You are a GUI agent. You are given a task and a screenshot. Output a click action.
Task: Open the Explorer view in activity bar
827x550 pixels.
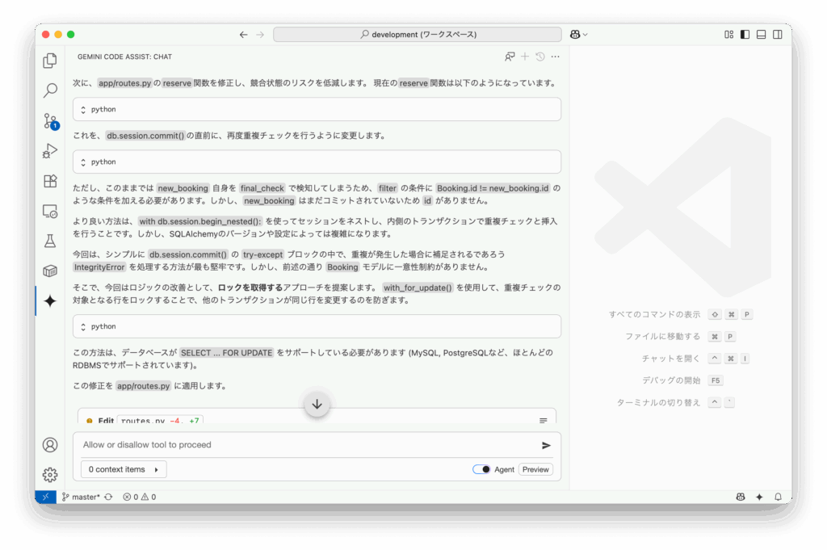[x=50, y=61]
